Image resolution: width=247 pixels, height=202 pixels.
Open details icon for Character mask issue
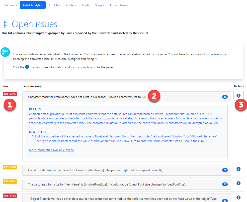pos(238,96)
